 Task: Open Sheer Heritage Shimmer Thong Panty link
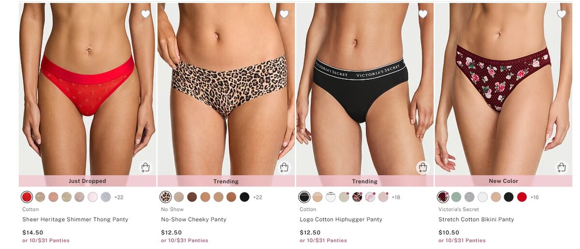(75, 220)
